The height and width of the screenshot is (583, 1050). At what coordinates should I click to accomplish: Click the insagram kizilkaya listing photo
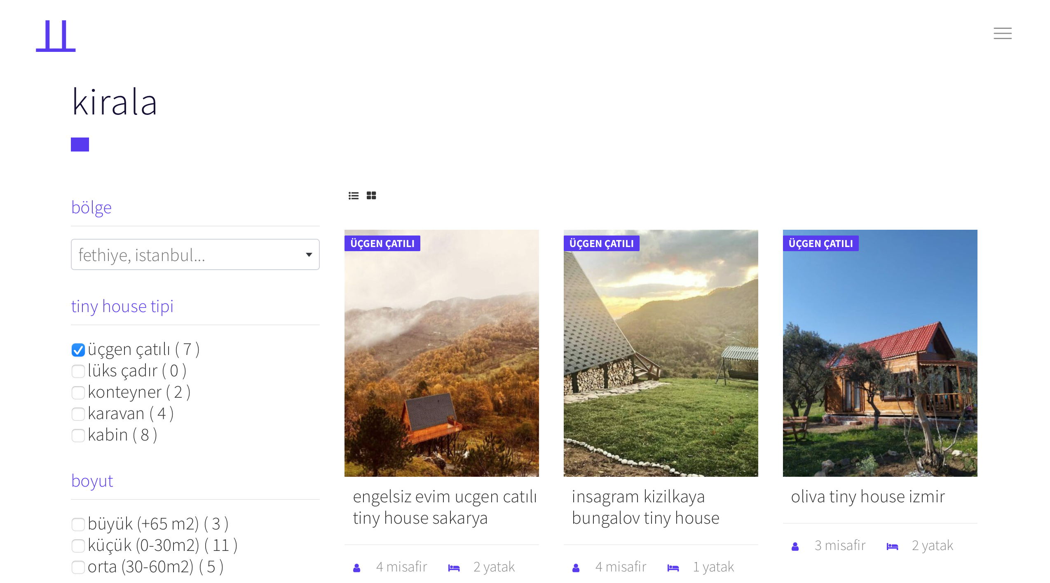click(660, 354)
